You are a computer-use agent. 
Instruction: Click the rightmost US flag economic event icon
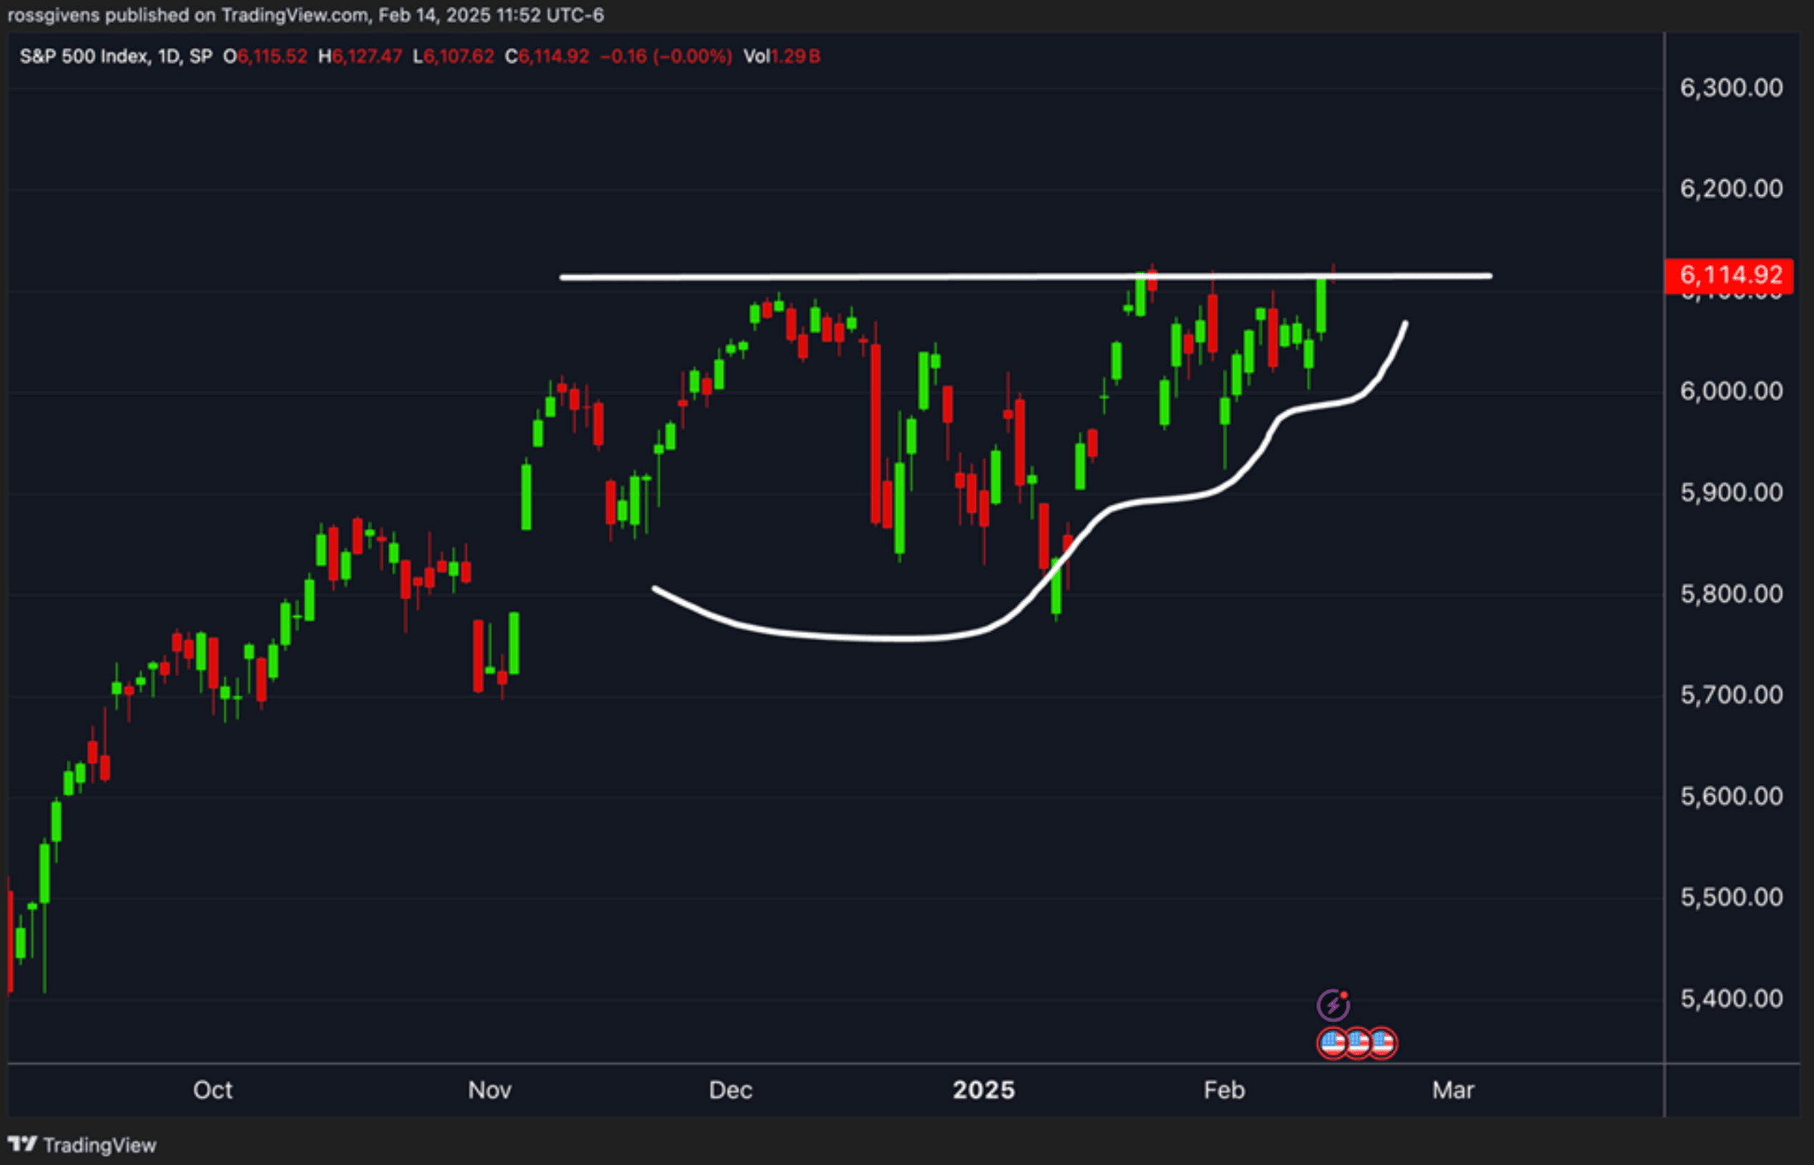click(1383, 1043)
